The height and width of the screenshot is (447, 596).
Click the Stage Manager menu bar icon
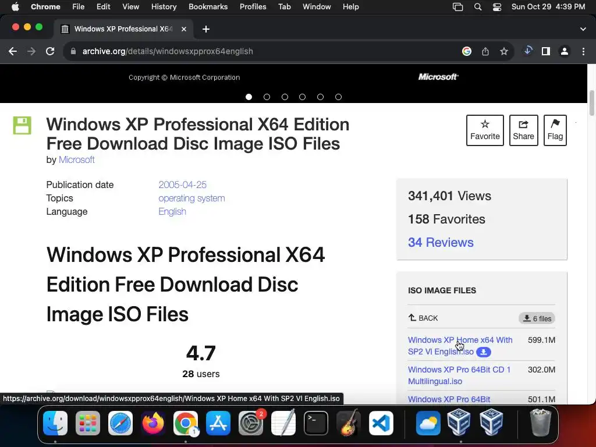pyautogui.click(x=458, y=7)
